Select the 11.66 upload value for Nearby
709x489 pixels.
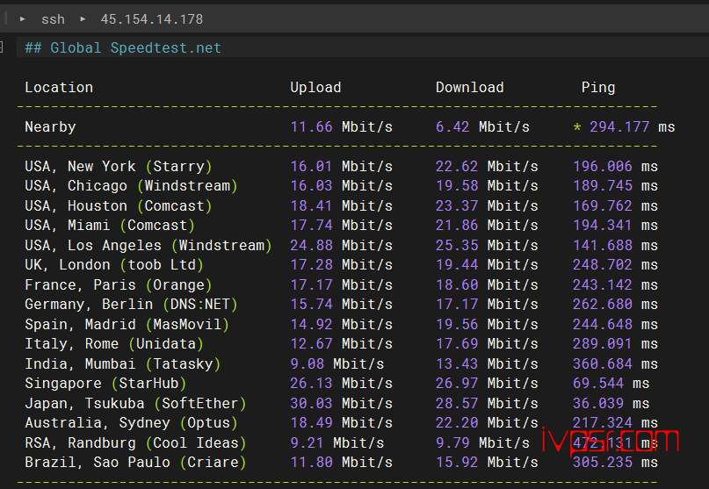[311, 127]
